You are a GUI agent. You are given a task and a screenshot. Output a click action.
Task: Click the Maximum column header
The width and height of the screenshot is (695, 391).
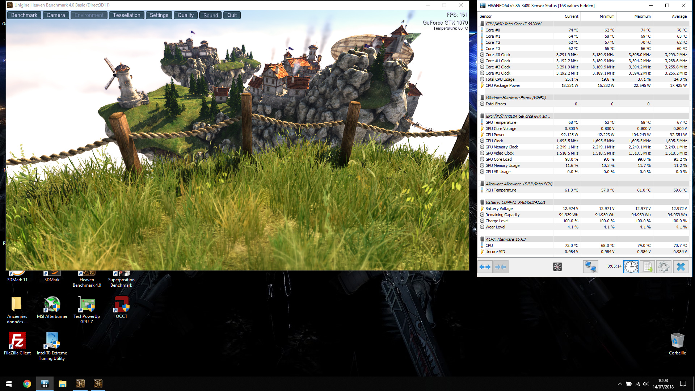(x=635, y=16)
